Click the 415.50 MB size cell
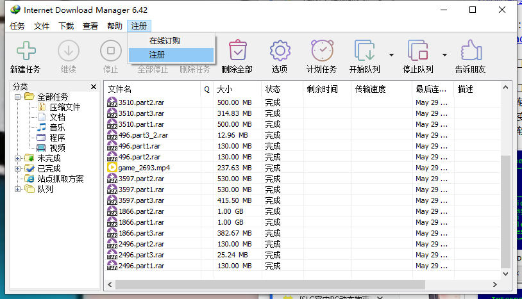Image resolution: width=522 pixels, height=299 pixels. [x=234, y=200]
